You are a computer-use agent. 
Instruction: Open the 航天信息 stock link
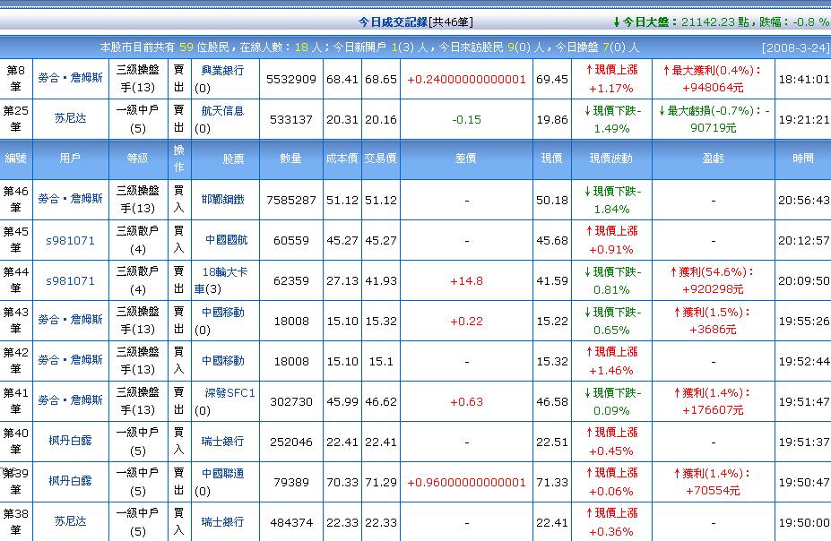(222, 111)
